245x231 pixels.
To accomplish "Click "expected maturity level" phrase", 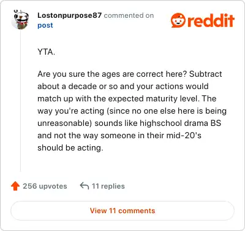I will click(x=154, y=99).
